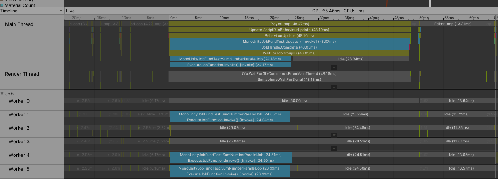Click Main Thread's Idle (23.34ms) block

350,59
